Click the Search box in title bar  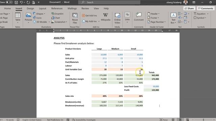109,2
